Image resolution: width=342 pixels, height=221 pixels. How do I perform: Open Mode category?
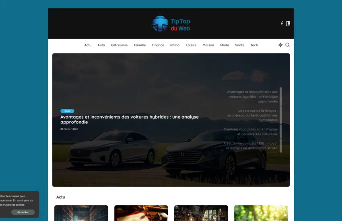coord(225,45)
